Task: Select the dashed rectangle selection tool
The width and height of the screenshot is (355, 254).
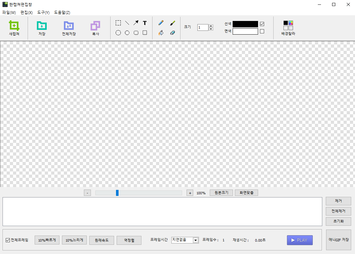Action: tap(118, 23)
